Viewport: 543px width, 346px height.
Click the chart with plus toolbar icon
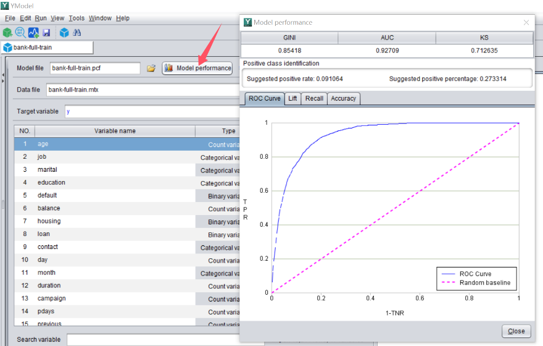point(33,32)
